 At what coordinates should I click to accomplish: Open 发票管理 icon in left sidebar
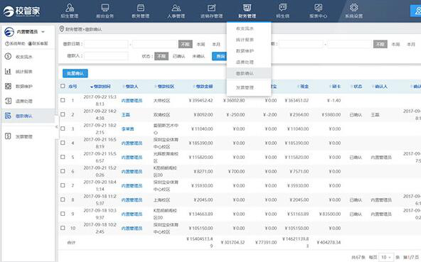[8, 136]
